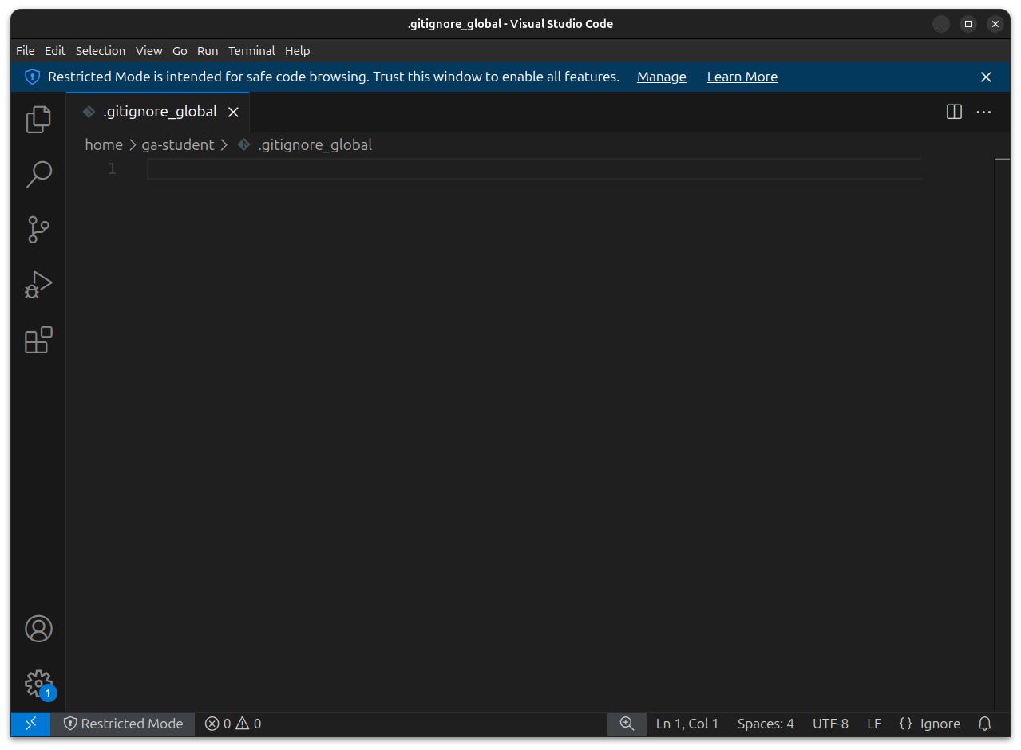Open the Explorer view

tap(38, 119)
